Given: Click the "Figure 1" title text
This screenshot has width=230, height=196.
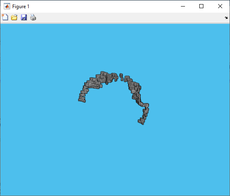Looking at the screenshot, I should pos(21,7).
